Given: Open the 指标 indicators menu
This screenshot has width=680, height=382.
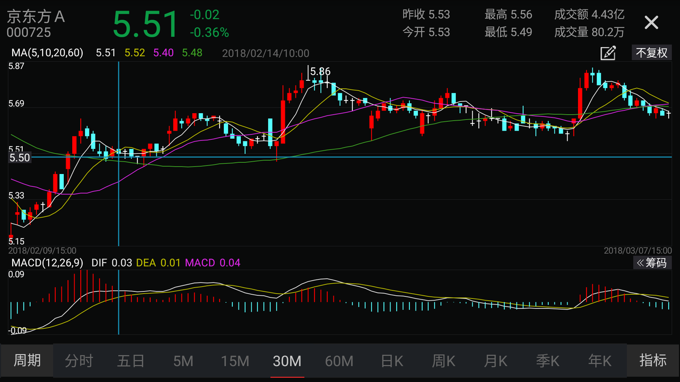Looking at the screenshot, I should 653,361.
